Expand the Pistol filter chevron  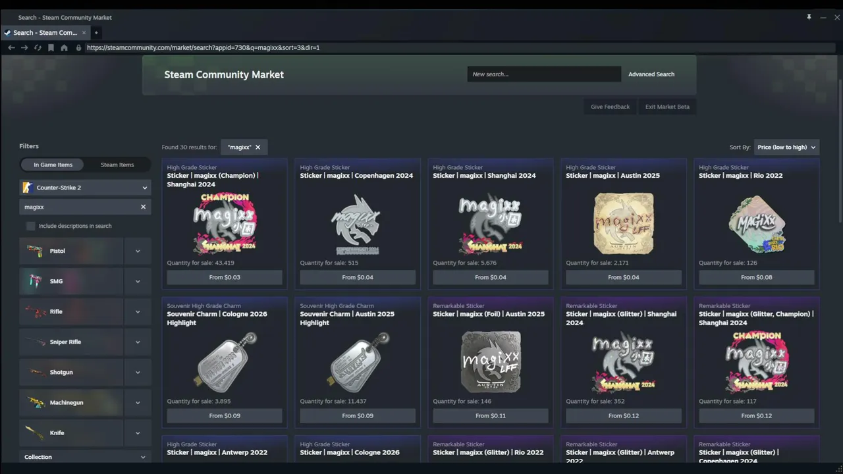[138, 251]
